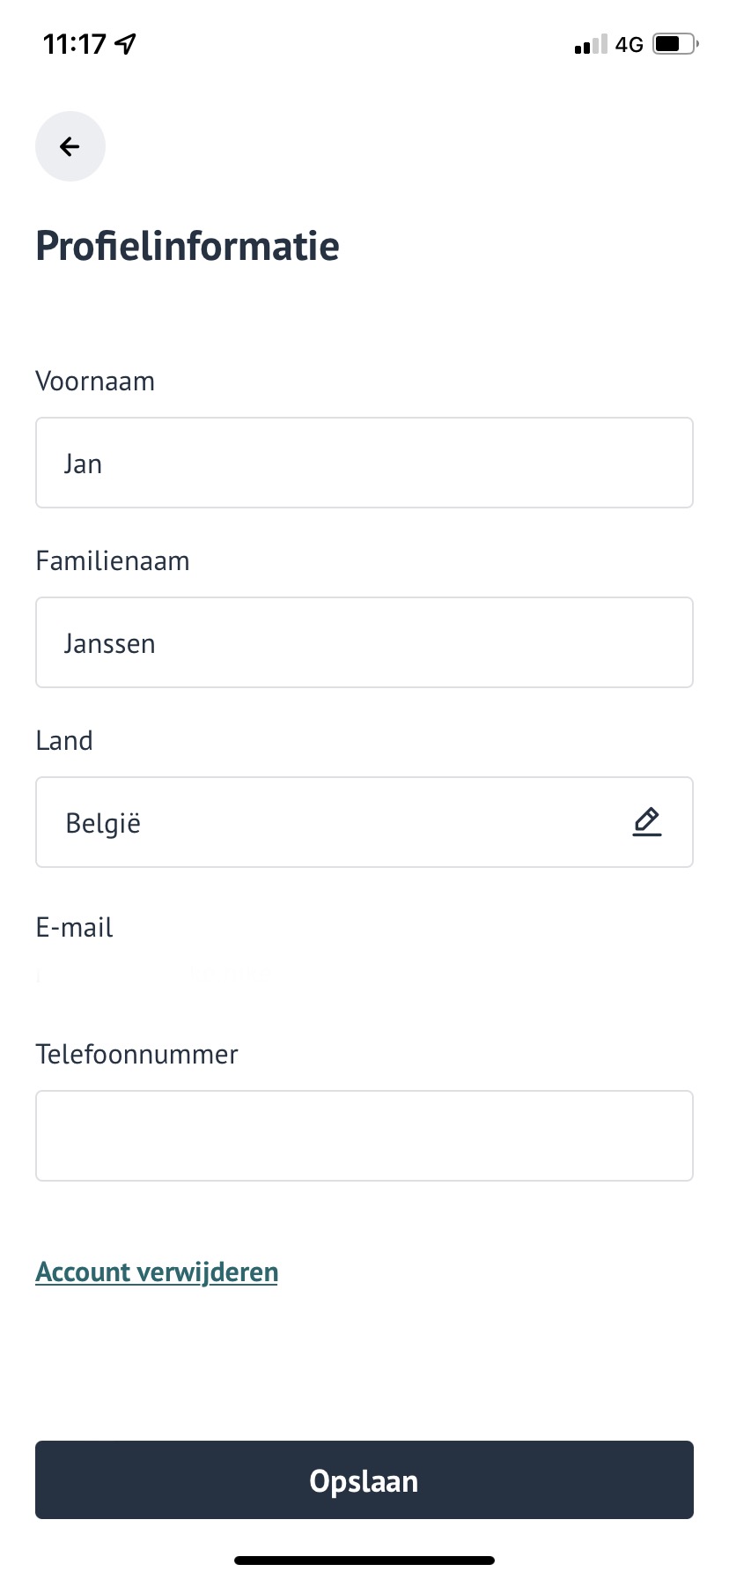This screenshot has height=1579, width=729.
Task: Click inside the Voornaam field containing Jan
Action: [x=364, y=463]
